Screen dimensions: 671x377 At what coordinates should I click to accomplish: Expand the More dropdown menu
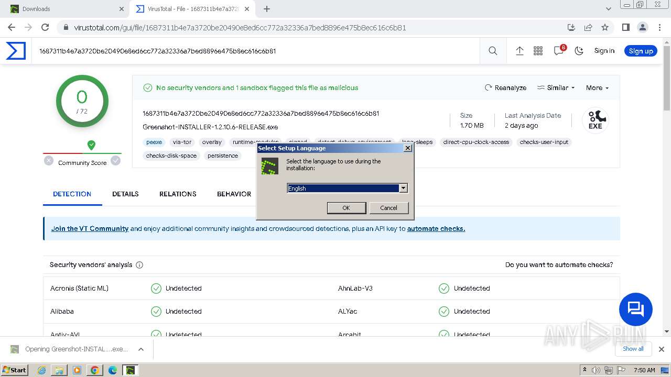tap(597, 88)
